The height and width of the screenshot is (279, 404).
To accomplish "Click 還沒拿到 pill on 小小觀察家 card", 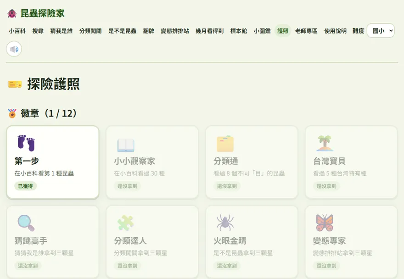I will pos(127,186).
